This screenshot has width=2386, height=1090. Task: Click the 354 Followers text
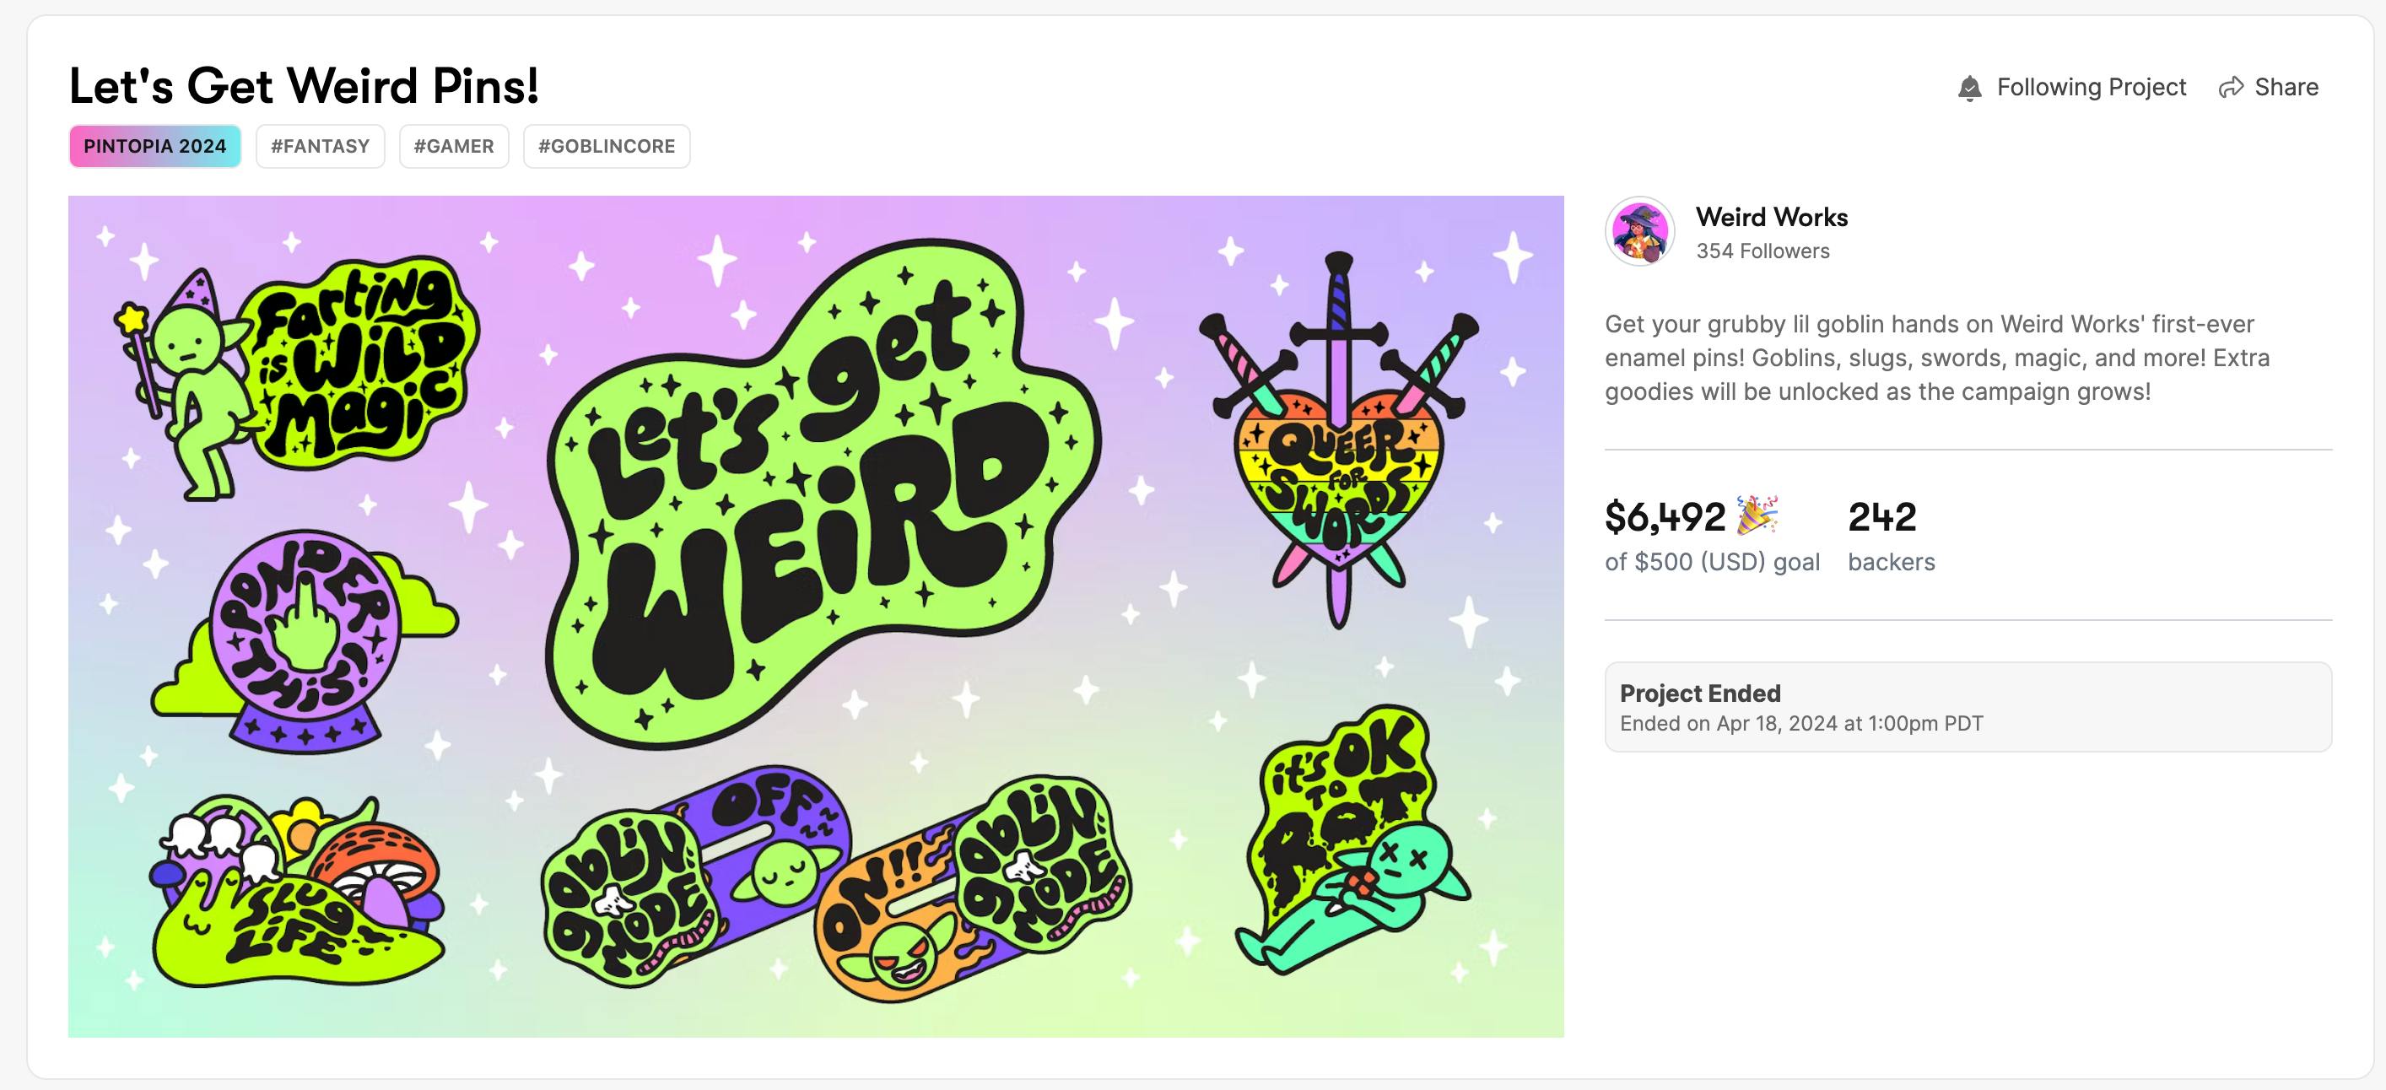(x=1763, y=251)
